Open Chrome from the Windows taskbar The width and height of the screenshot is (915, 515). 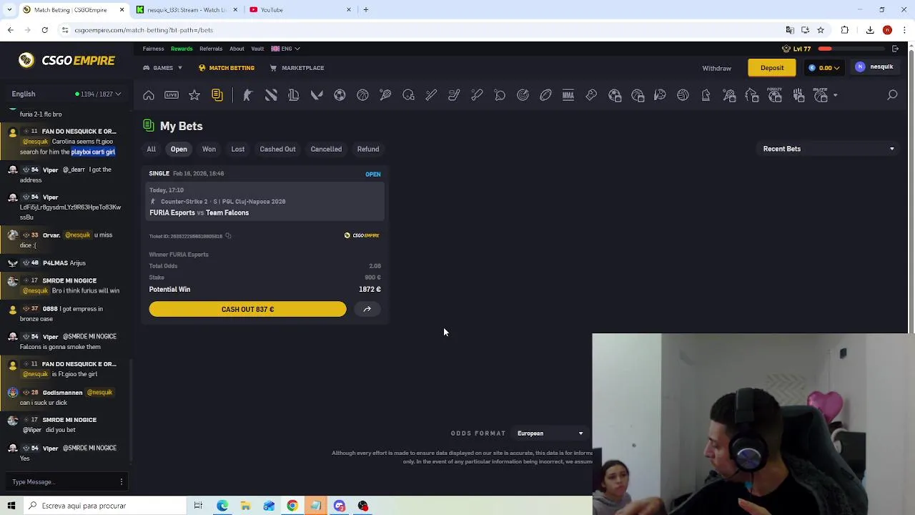[292, 506]
